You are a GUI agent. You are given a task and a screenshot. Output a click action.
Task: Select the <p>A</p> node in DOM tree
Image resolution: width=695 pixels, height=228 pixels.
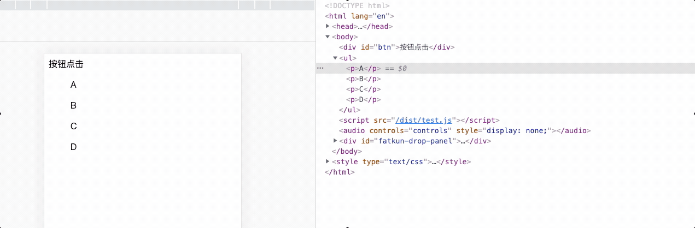pos(363,69)
